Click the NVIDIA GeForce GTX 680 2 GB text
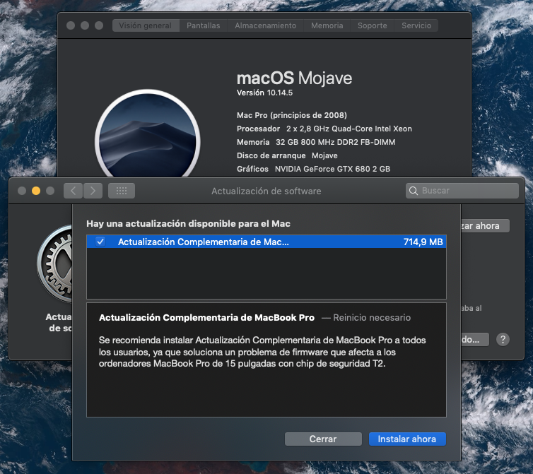 [332, 169]
